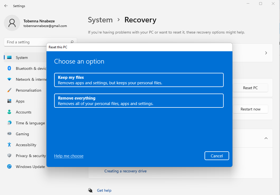Click the Accessibility figure icon
Image resolution: width=280 pixels, height=195 pixels.
coord(9,145)
